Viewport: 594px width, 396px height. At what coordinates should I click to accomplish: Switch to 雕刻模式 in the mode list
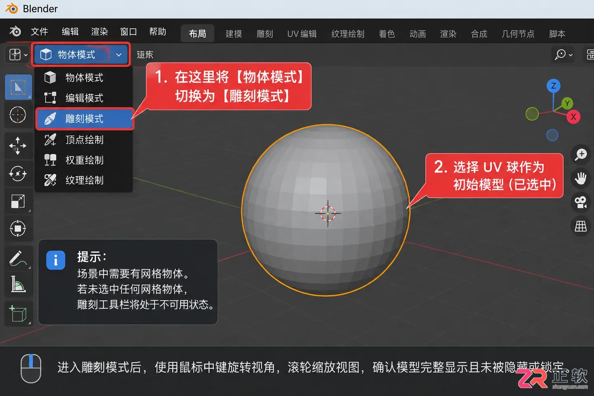coord(85,119)
